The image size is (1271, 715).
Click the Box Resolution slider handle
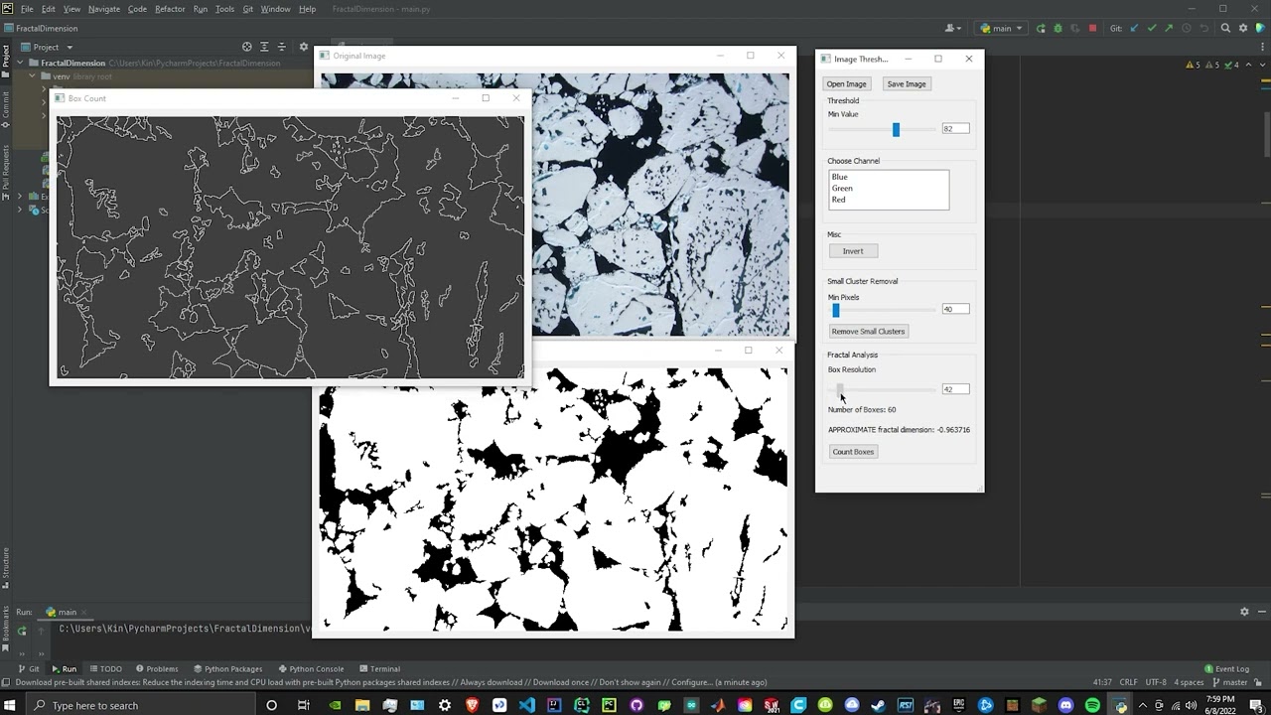[840, 389]
